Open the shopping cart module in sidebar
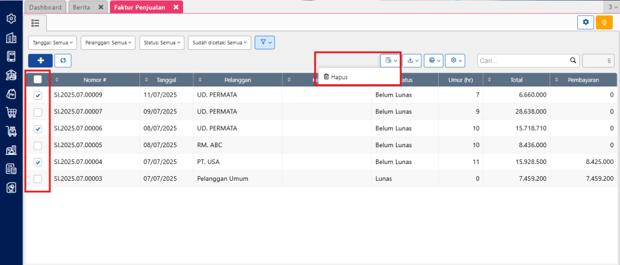The image size is (620, 265). [x=11, y=112]
